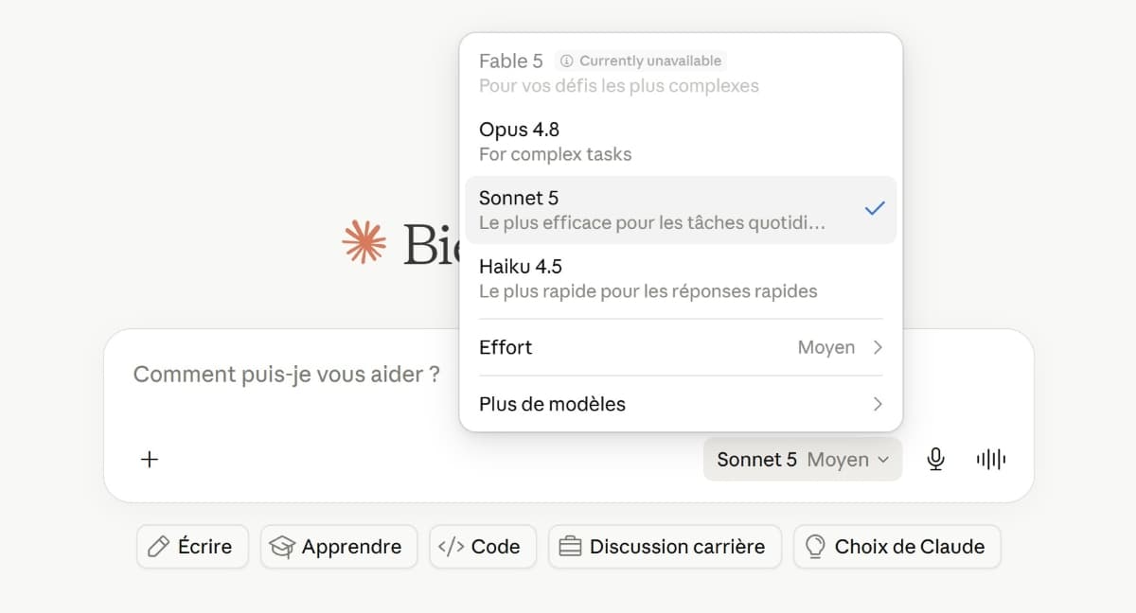Click the Écrire suggestion button

(192, 547)
